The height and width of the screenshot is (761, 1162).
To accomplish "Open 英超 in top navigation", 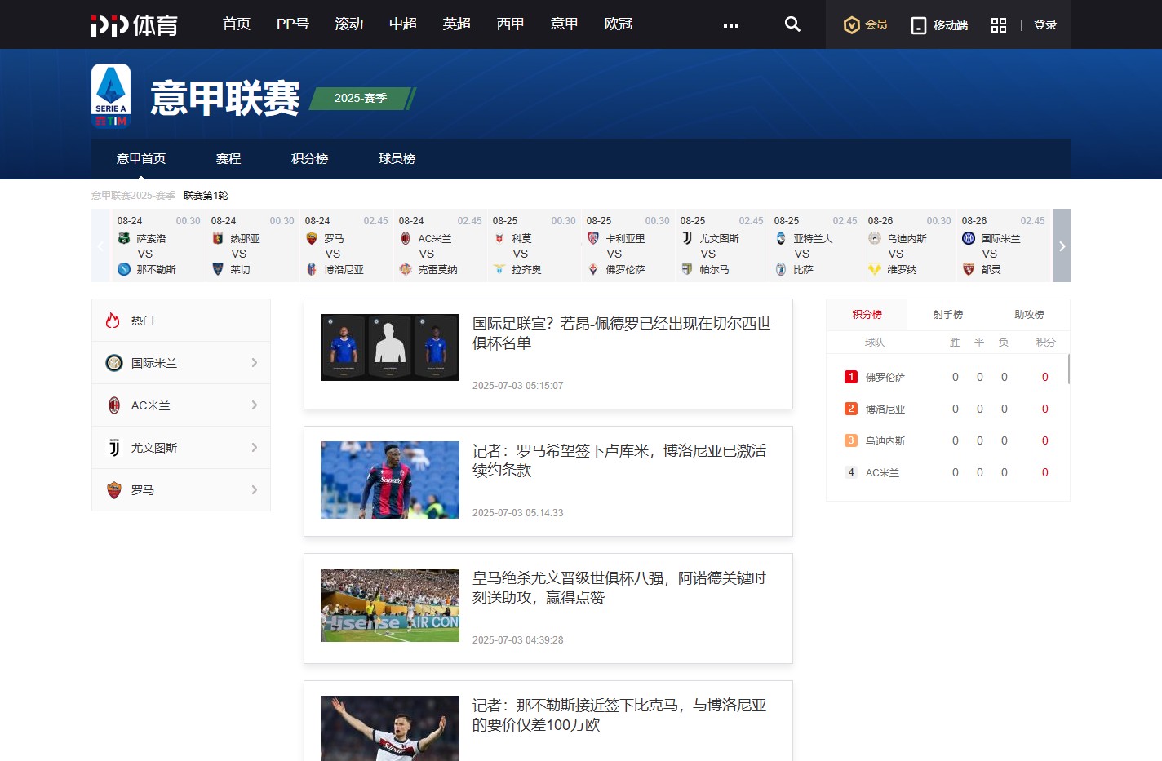I will (x=457, y=24).
